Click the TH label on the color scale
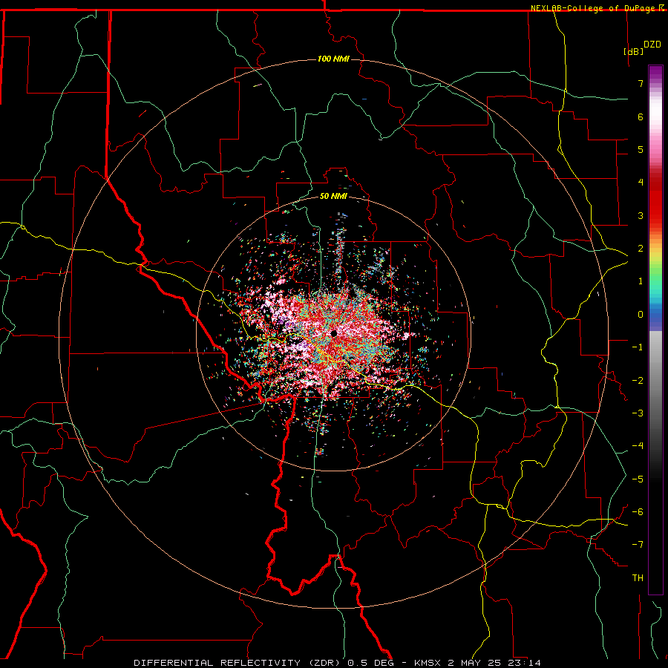 [638, 578]
